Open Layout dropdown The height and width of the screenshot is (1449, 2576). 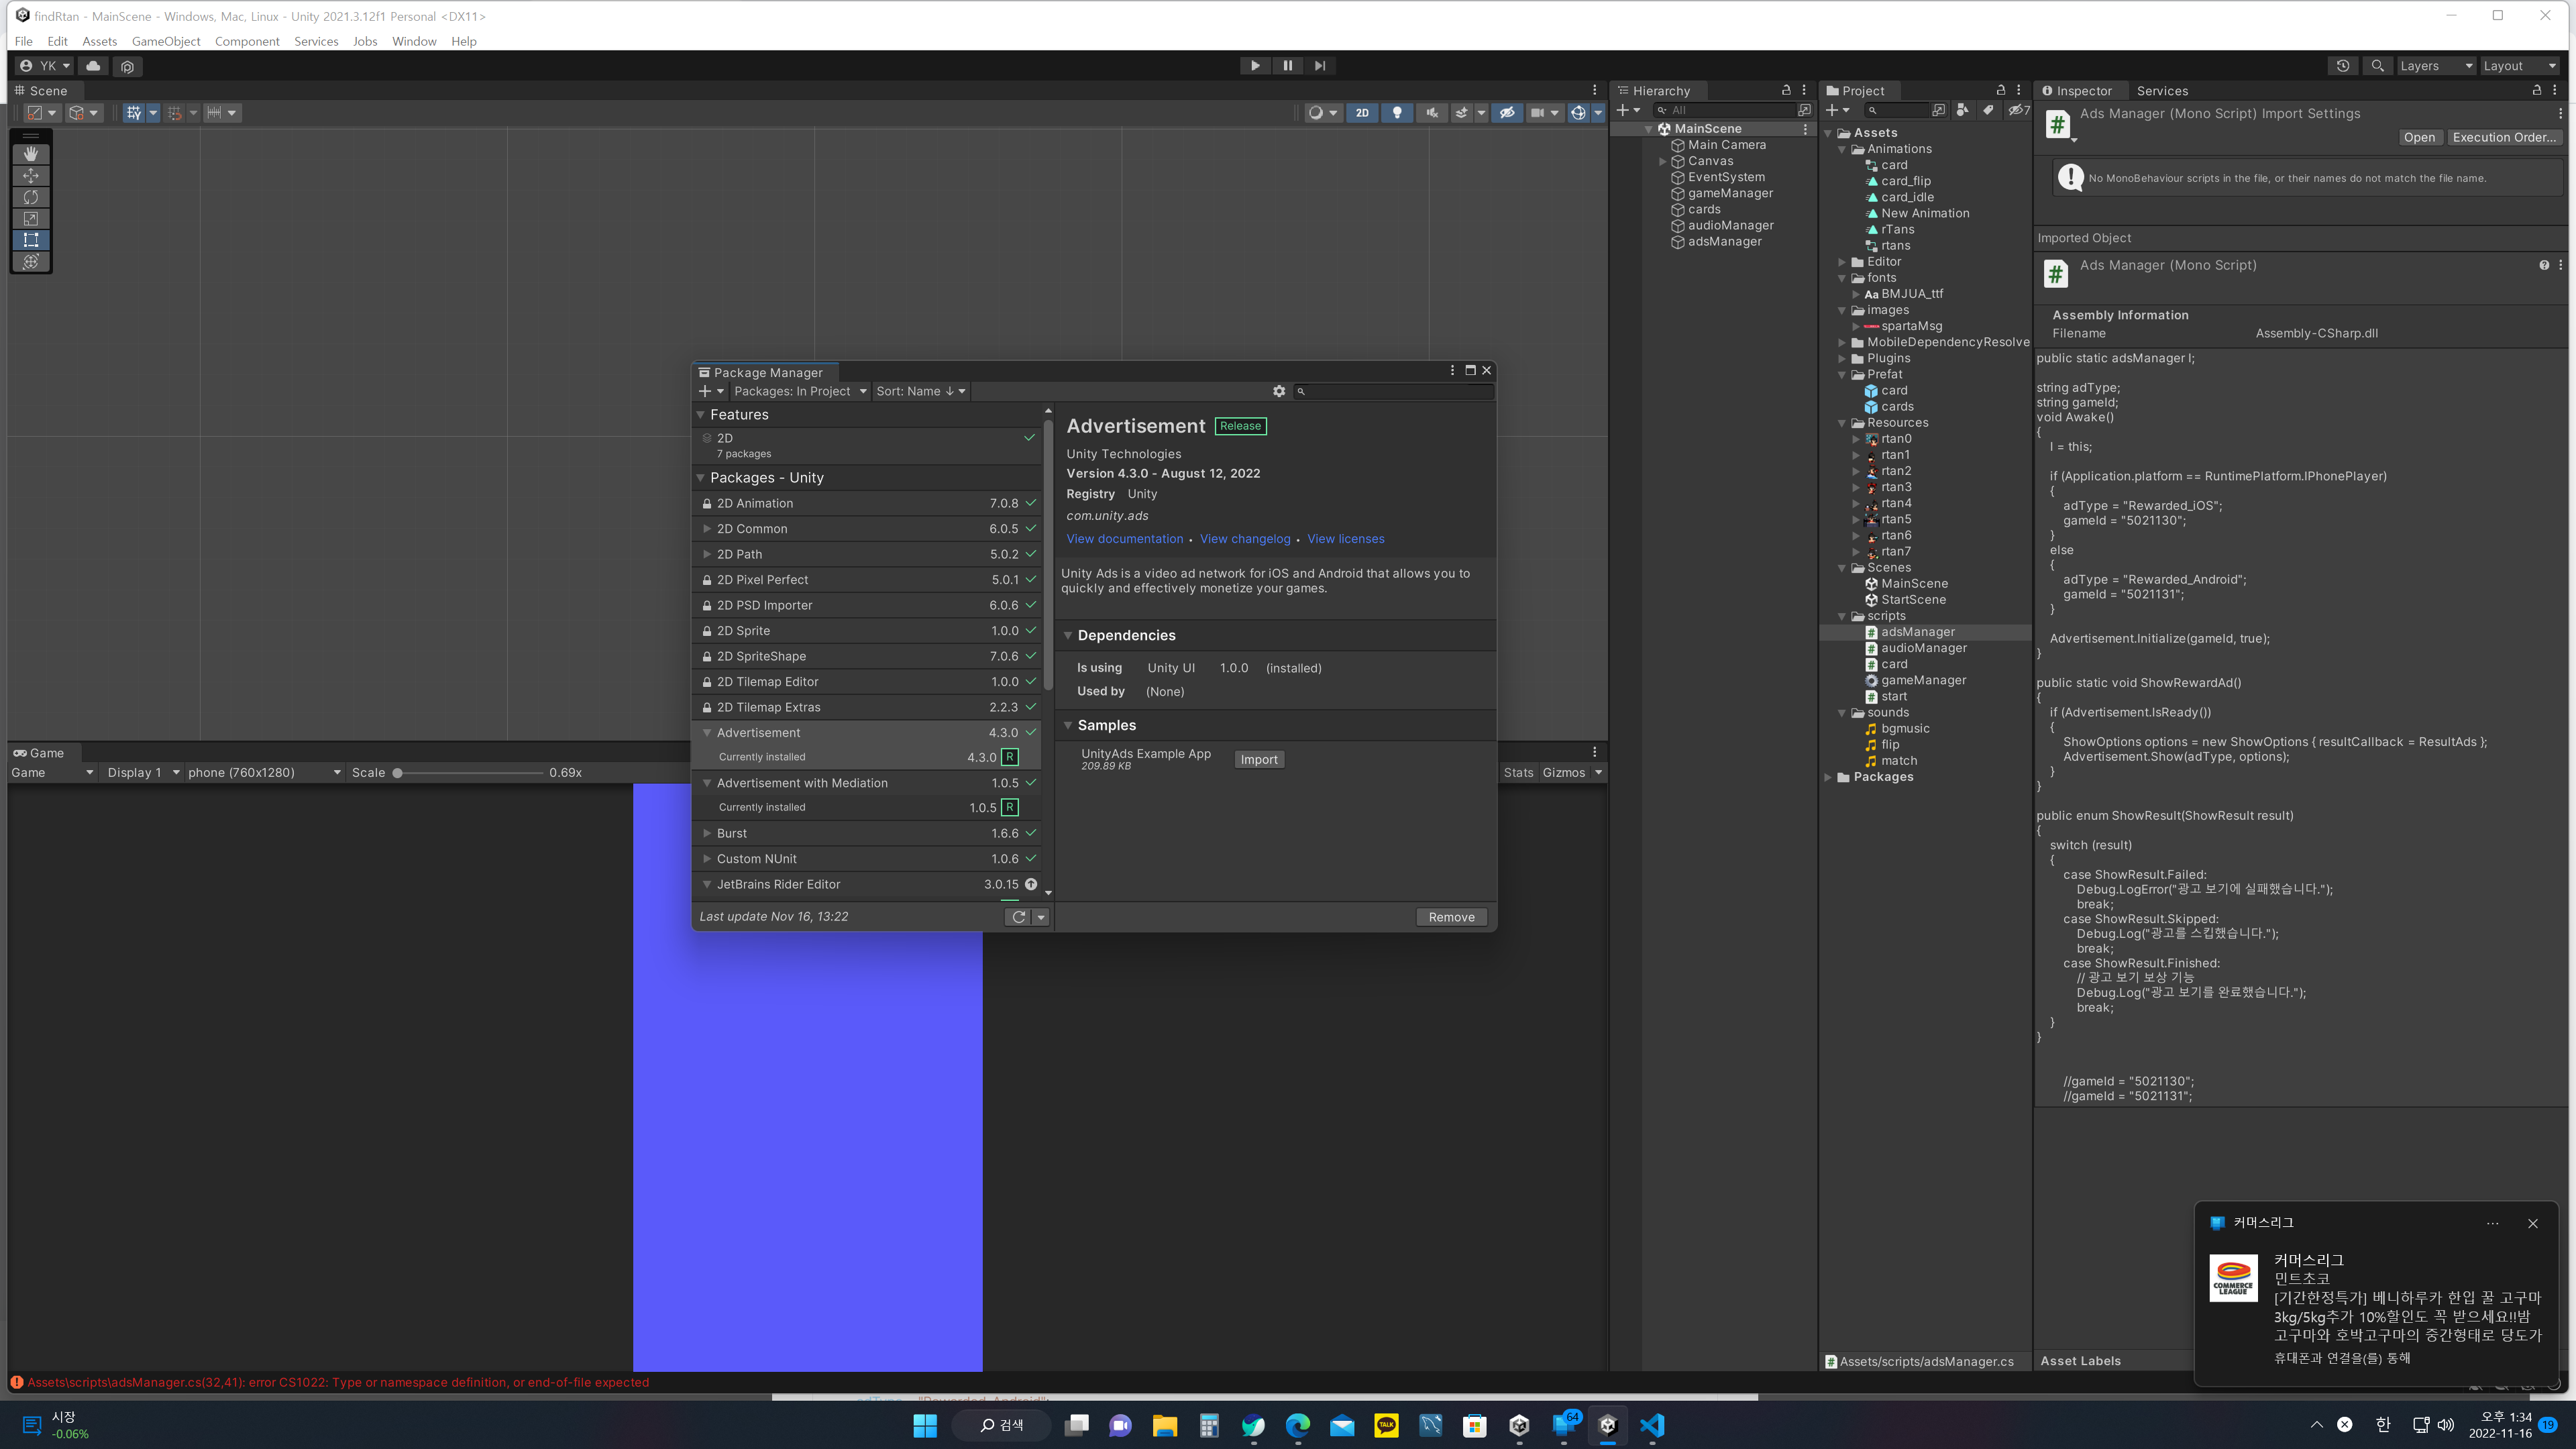tap(2520, 66)
